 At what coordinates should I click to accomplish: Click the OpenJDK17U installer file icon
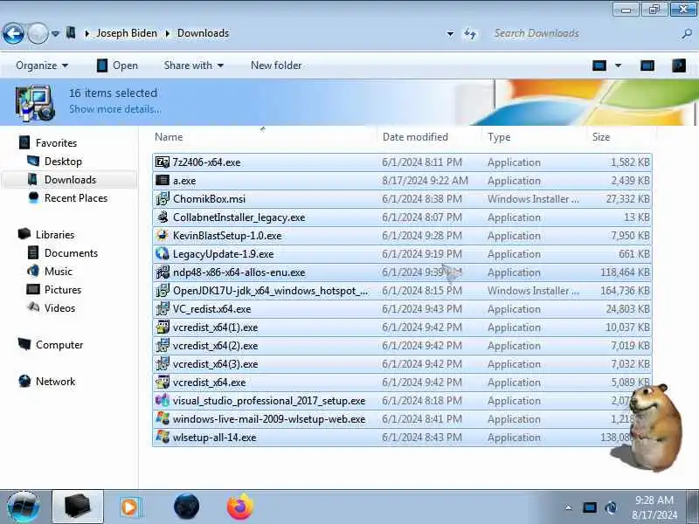(163, 291)
